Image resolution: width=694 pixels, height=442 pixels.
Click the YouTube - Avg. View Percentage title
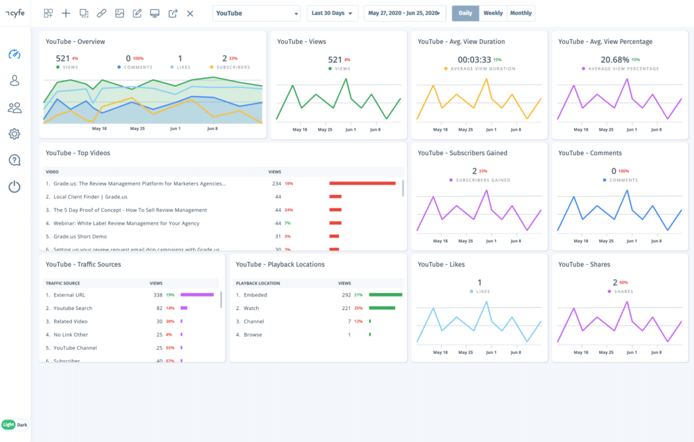coord(605,41)
